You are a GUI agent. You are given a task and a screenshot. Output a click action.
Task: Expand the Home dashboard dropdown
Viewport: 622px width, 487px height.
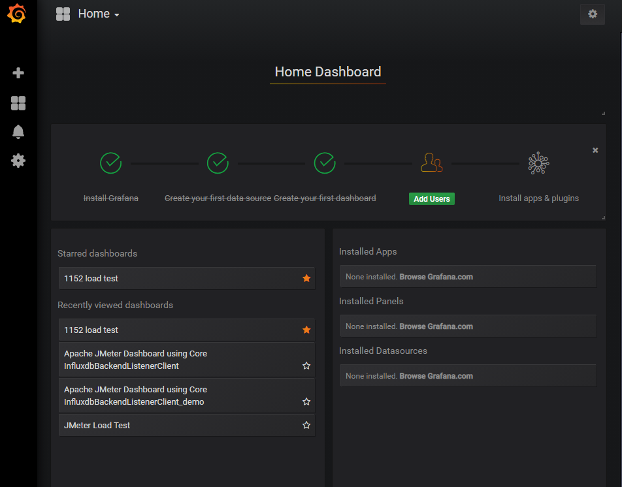98,14
